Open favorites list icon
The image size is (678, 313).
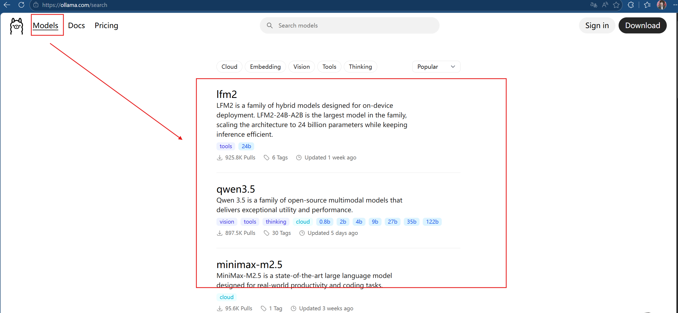pyautogui.click(x=647, y=5)
